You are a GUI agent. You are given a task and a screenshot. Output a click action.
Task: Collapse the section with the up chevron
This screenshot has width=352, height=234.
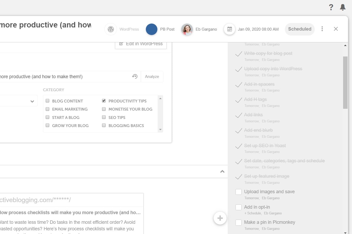click(x=222, y=172)
